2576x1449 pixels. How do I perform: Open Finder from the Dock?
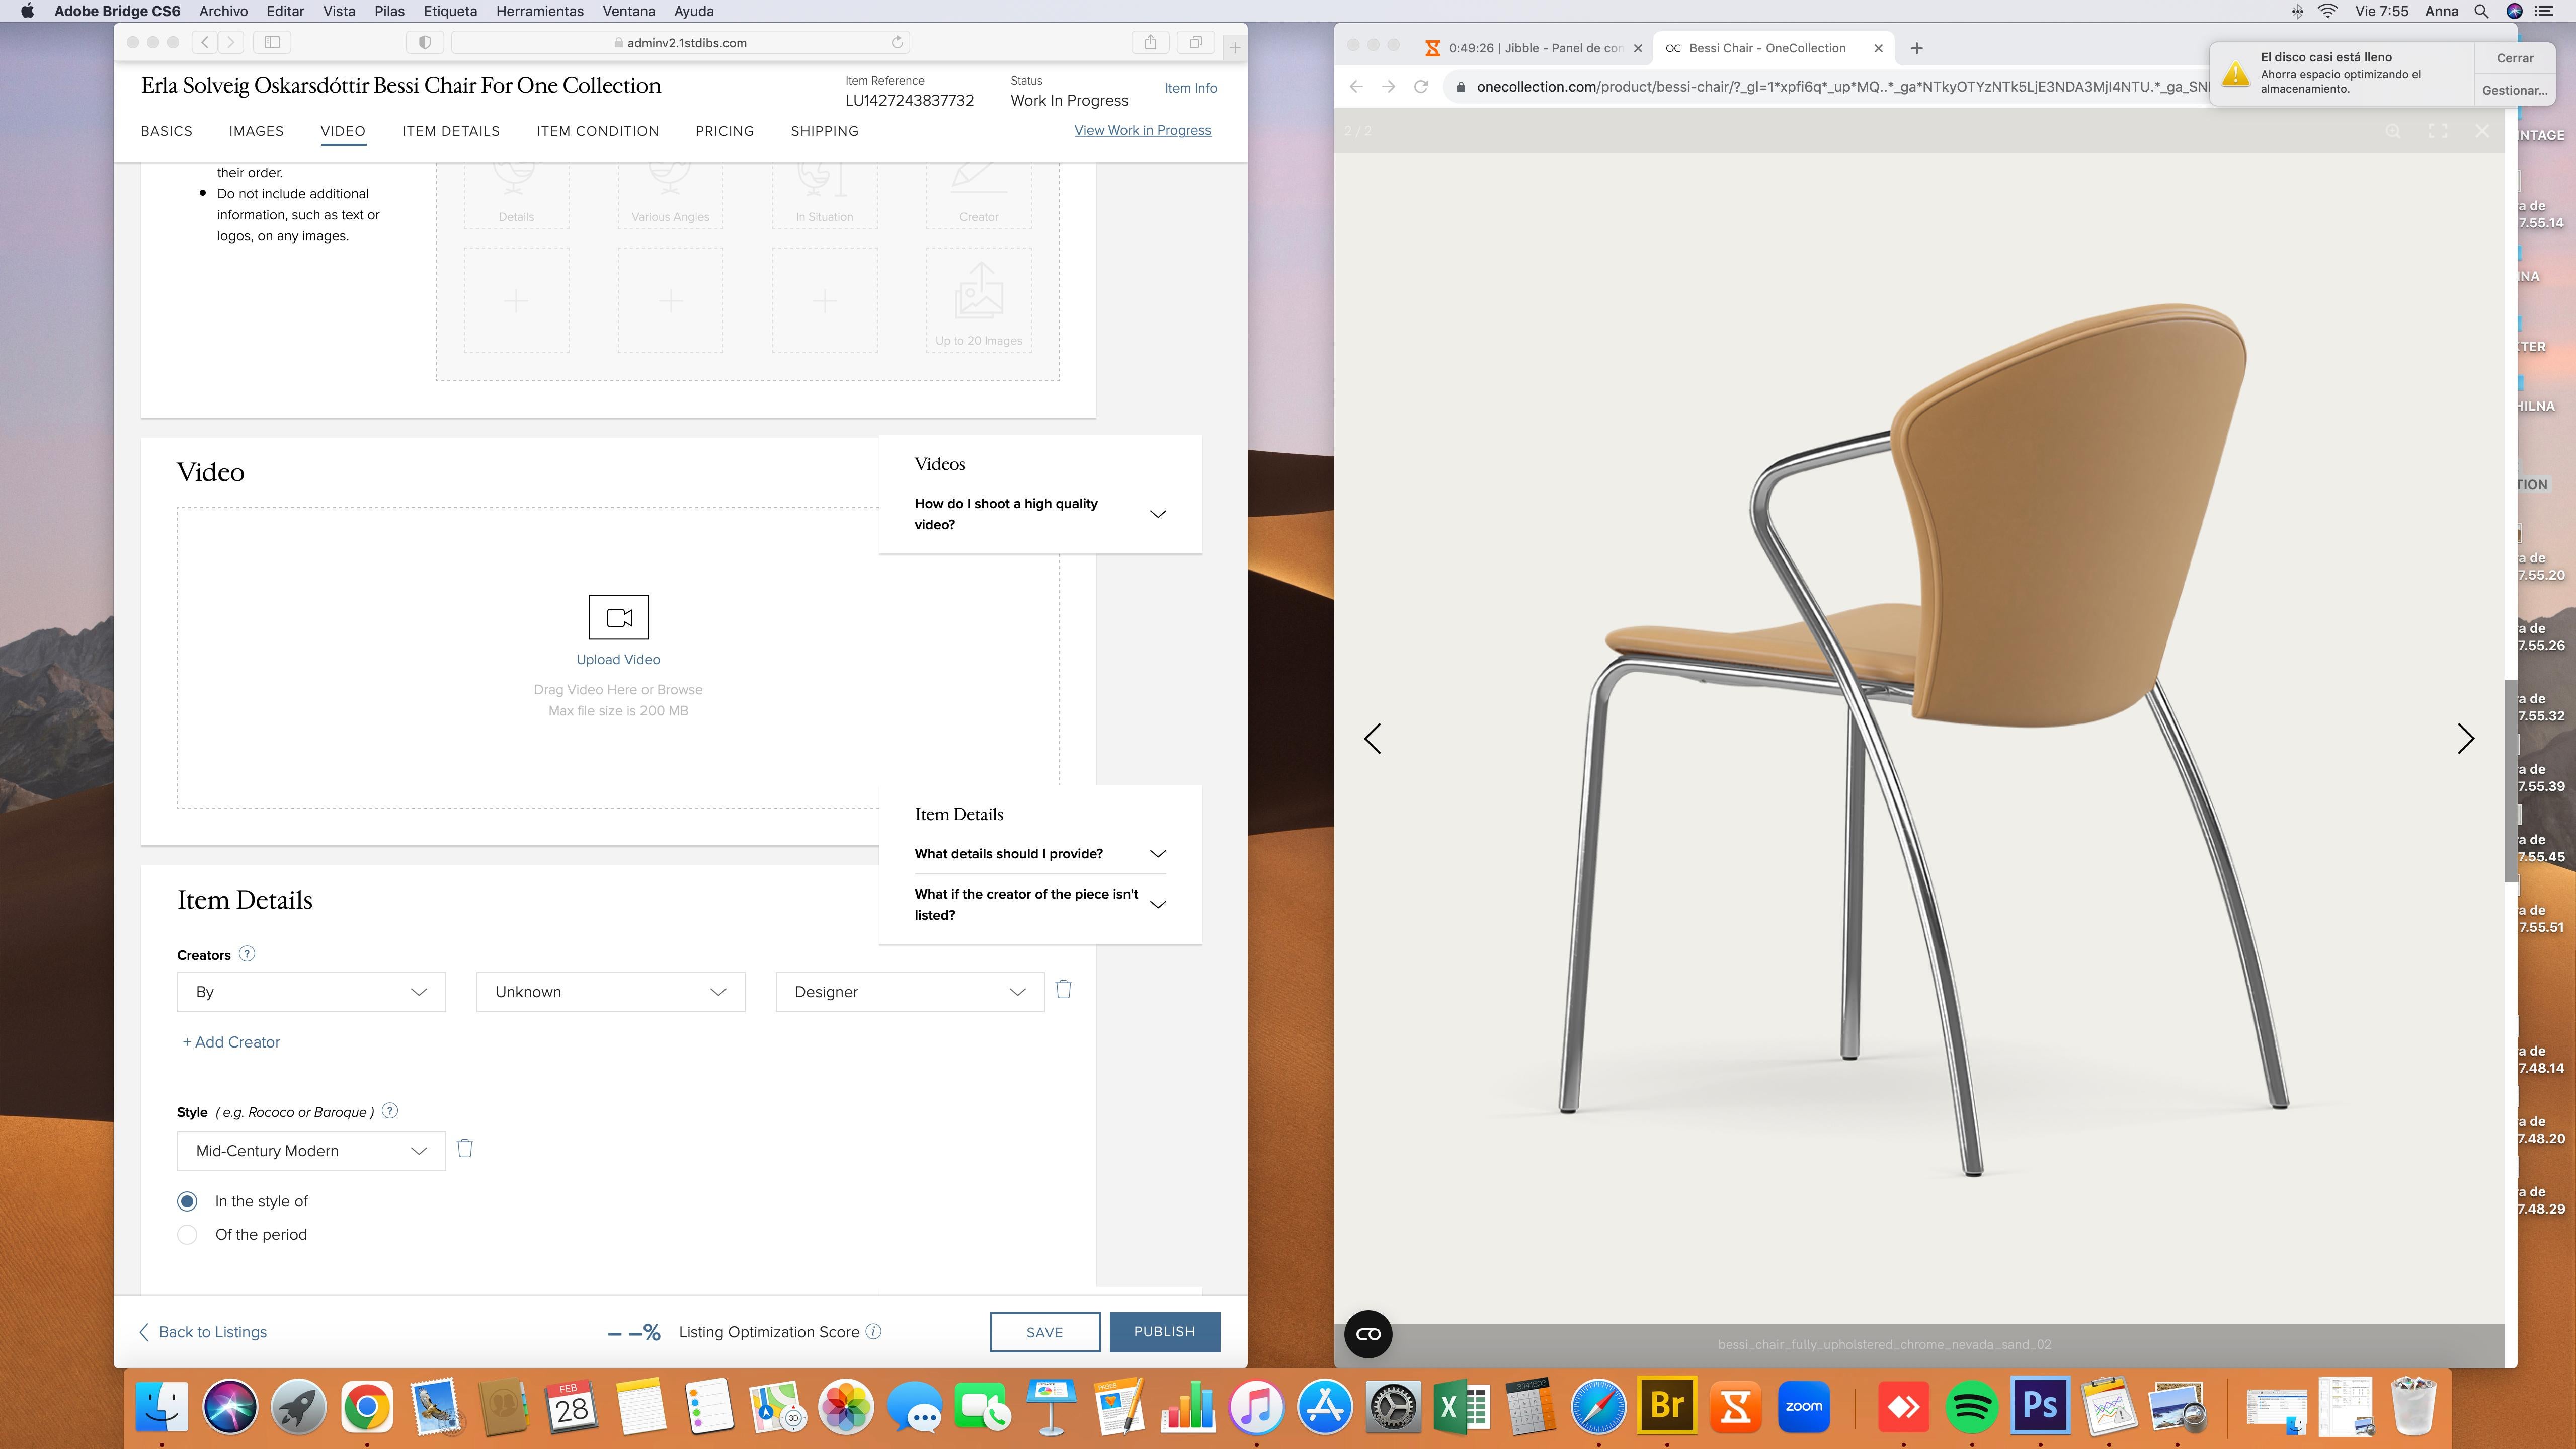point(162,1407)
